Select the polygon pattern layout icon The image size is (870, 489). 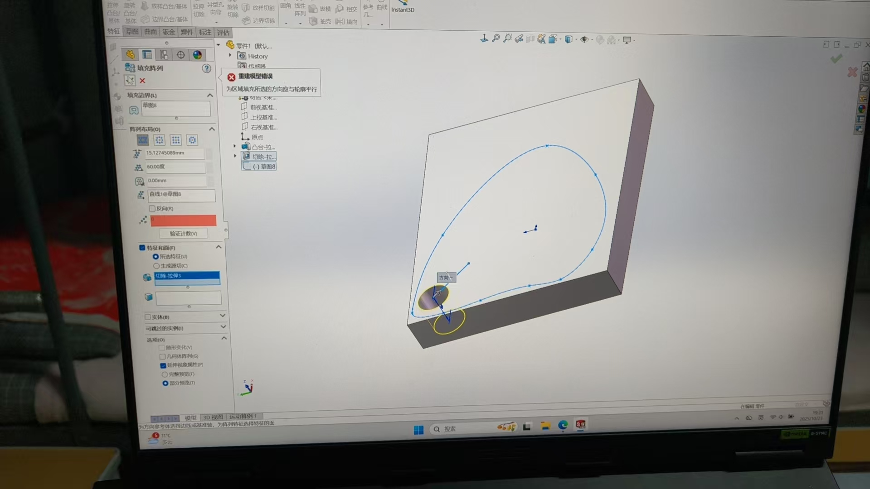click(192, 140)
